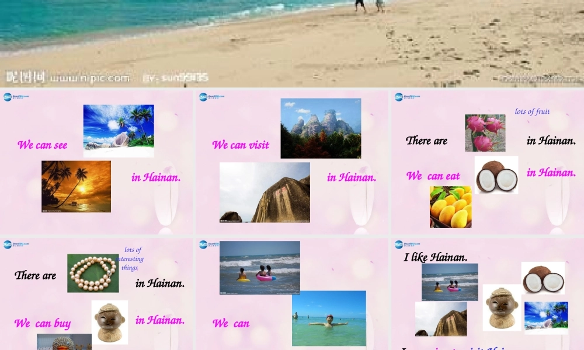
Task: Select the orange sunset palm tree photo
Action: tap(76, 186)
